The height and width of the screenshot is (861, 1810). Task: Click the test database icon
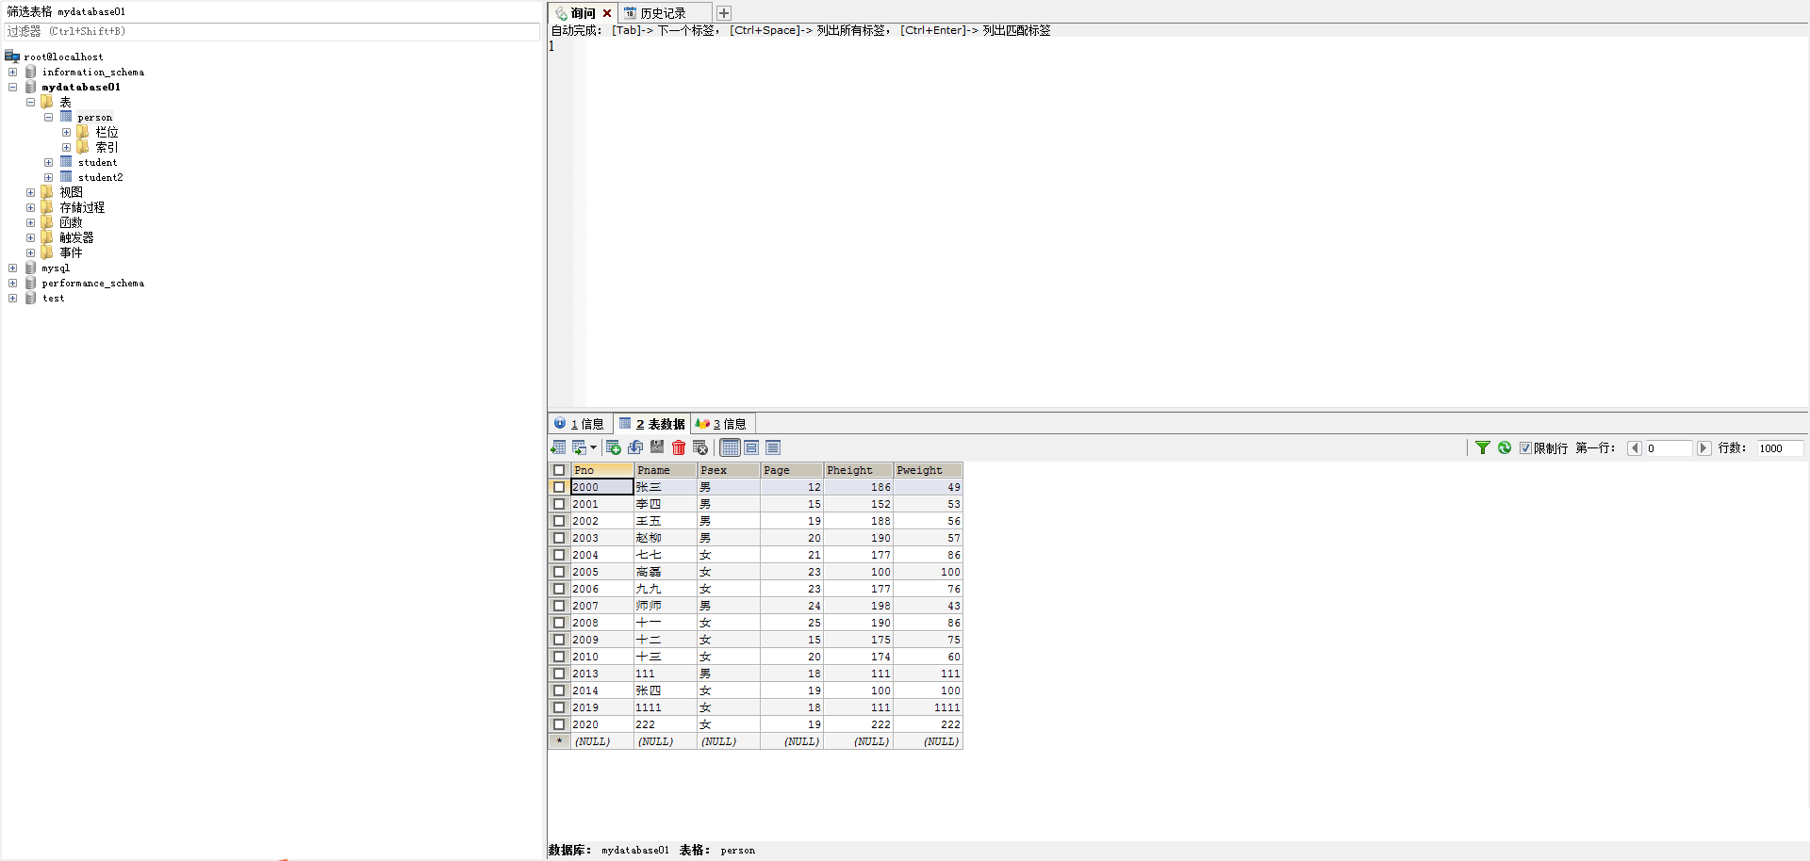point(30,298)
